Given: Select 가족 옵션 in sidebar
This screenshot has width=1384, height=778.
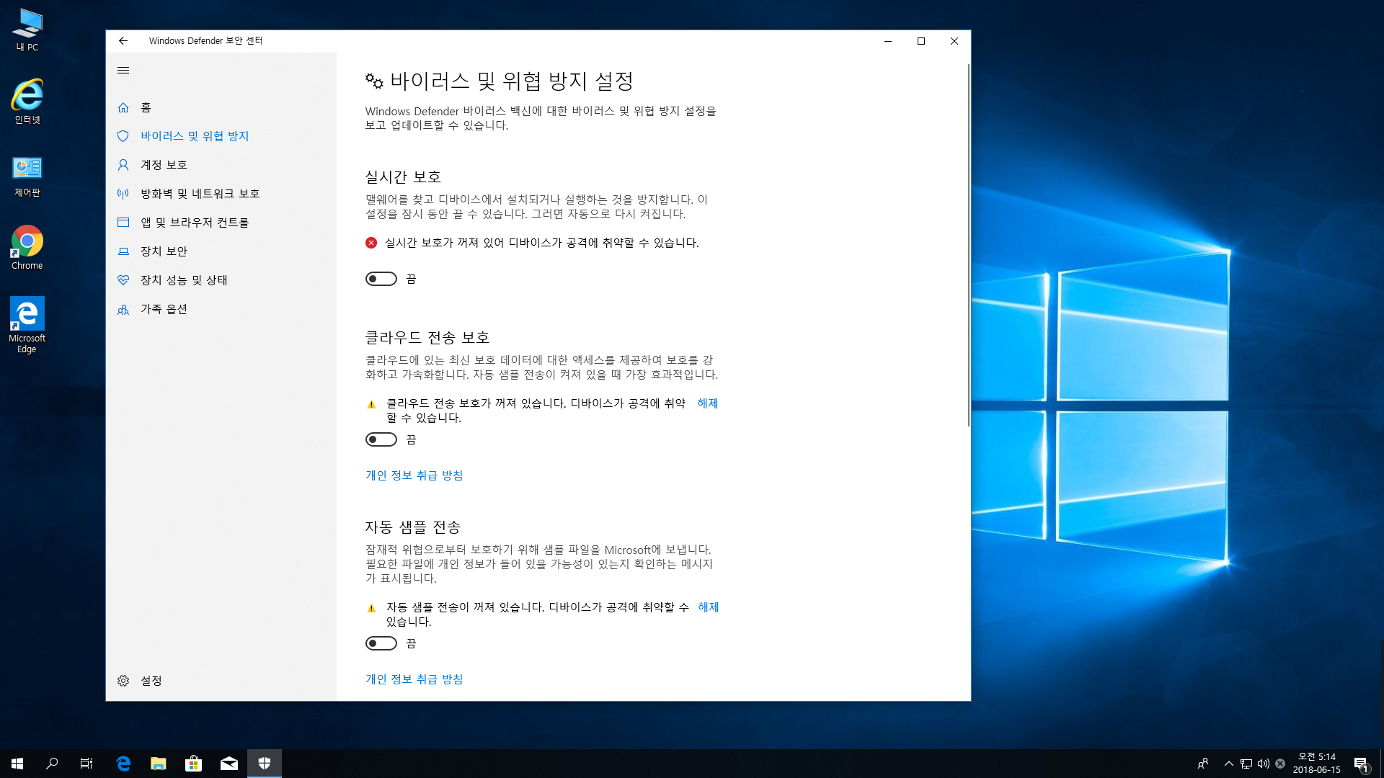Looking at the screenshot, I should click(164, 309).
